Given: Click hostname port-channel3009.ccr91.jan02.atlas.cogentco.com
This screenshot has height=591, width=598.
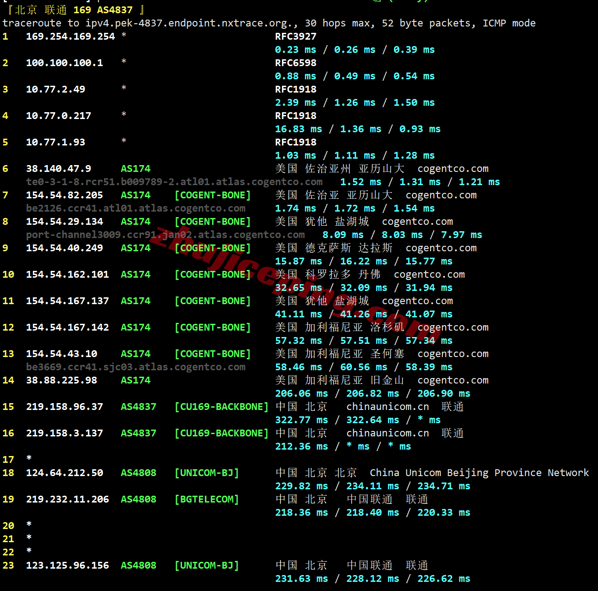Looking at the screenshot, I should tap(165, 235).
